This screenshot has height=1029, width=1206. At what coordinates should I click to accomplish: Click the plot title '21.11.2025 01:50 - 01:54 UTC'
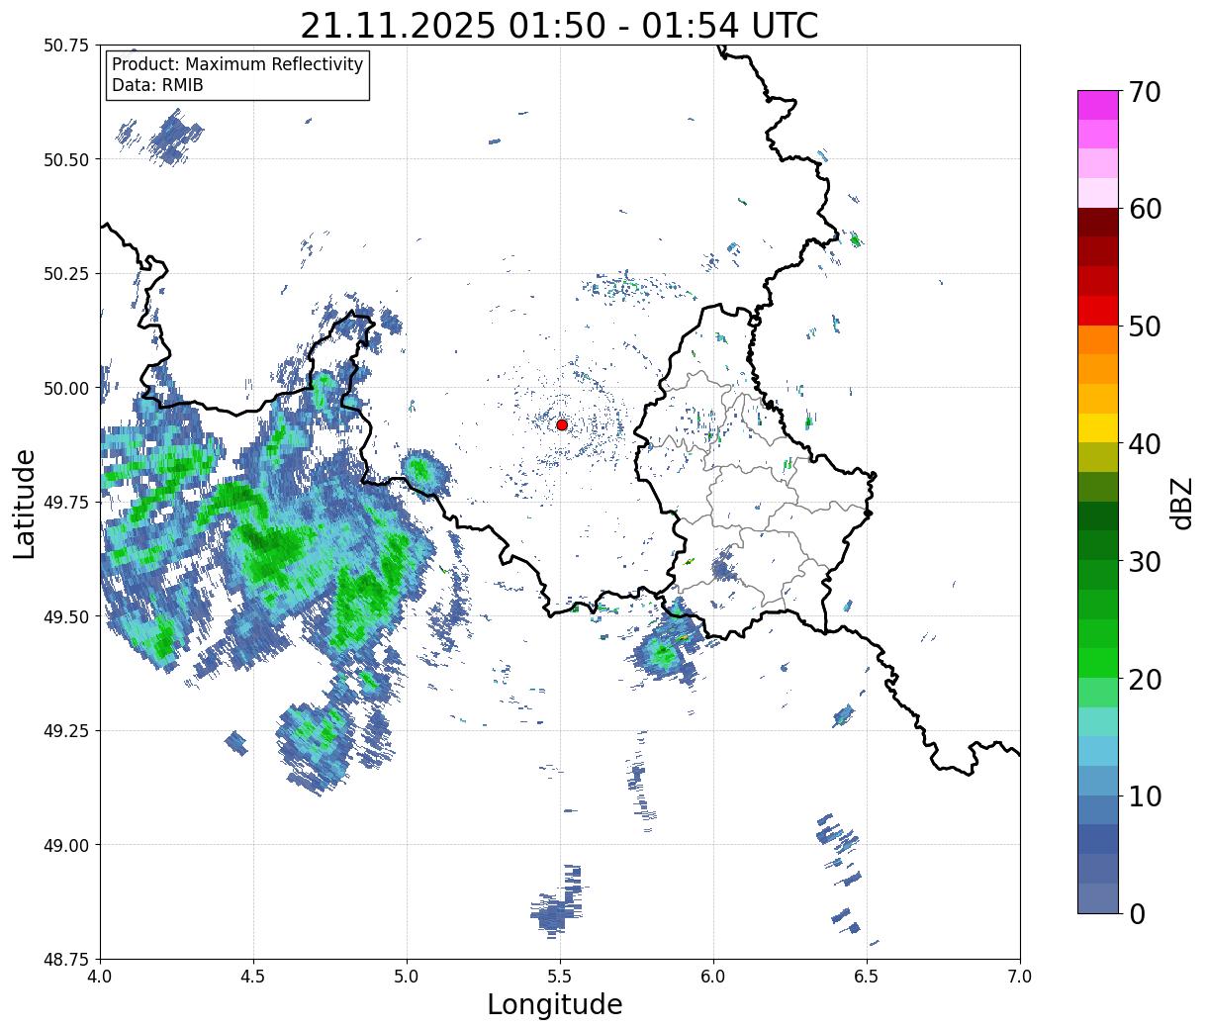[x=559, y=25]
